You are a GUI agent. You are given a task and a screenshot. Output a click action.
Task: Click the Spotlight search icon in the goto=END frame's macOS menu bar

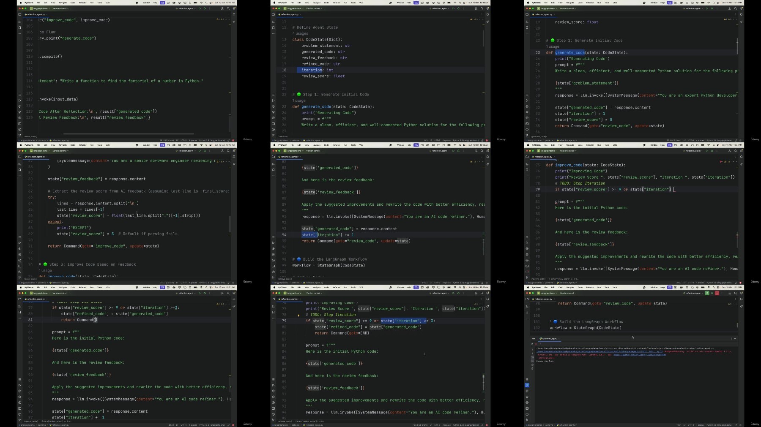[460, 287]
